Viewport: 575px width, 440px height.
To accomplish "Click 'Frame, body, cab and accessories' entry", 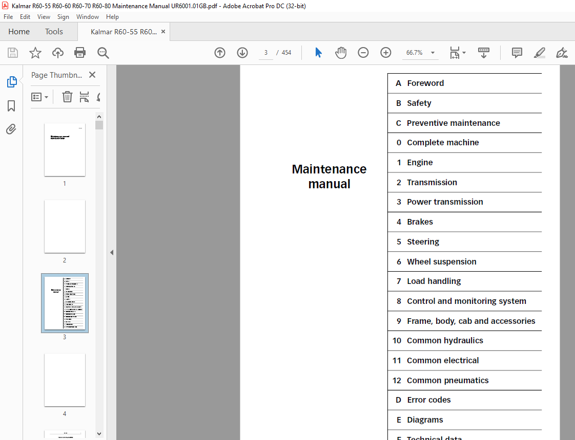I will click(x=471, y=321).
